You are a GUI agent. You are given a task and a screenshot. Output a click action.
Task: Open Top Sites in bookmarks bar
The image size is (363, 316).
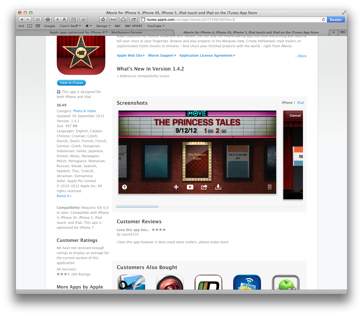(x=38, y=26)
